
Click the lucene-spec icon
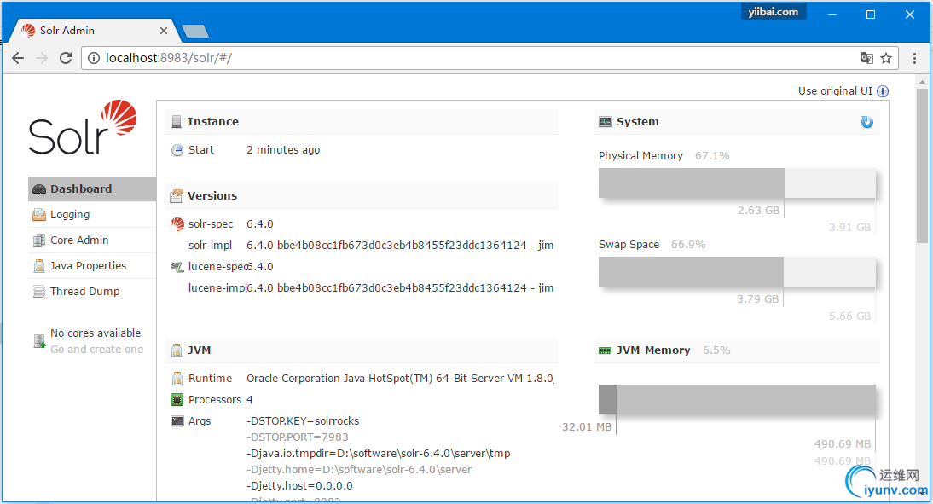177,267
